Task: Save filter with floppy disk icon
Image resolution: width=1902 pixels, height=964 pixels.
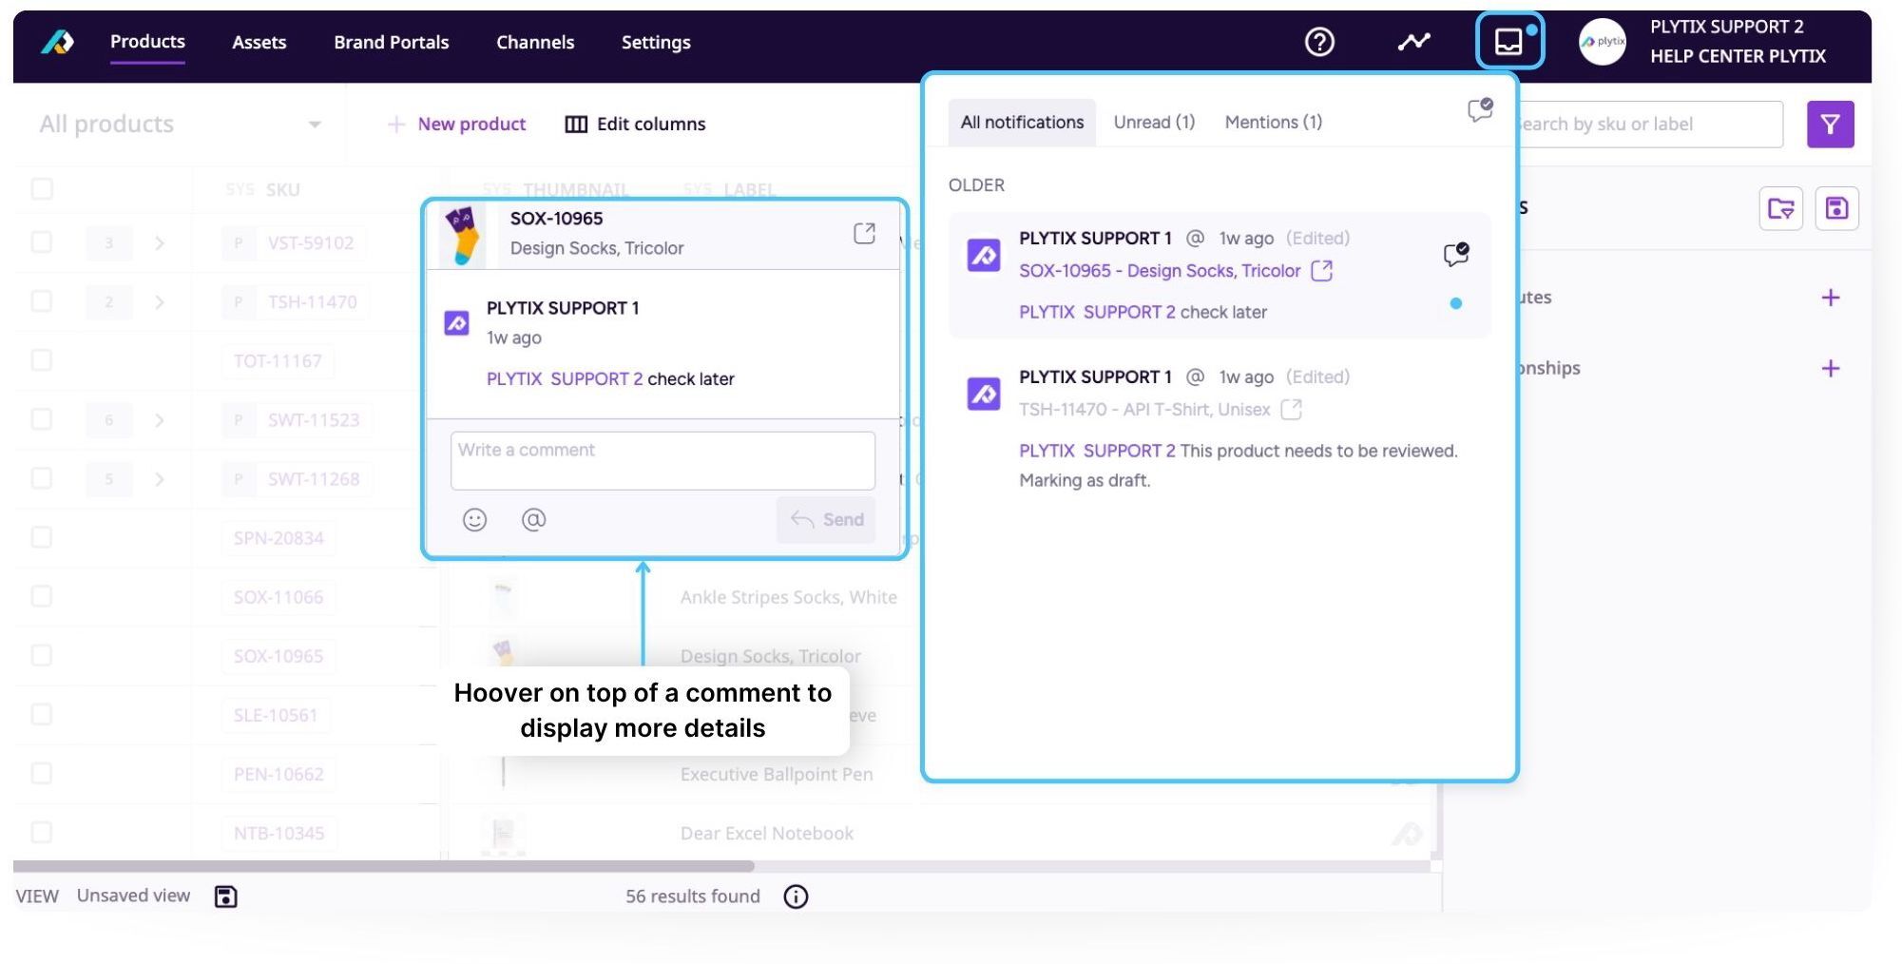Action: coord(1836,208)
